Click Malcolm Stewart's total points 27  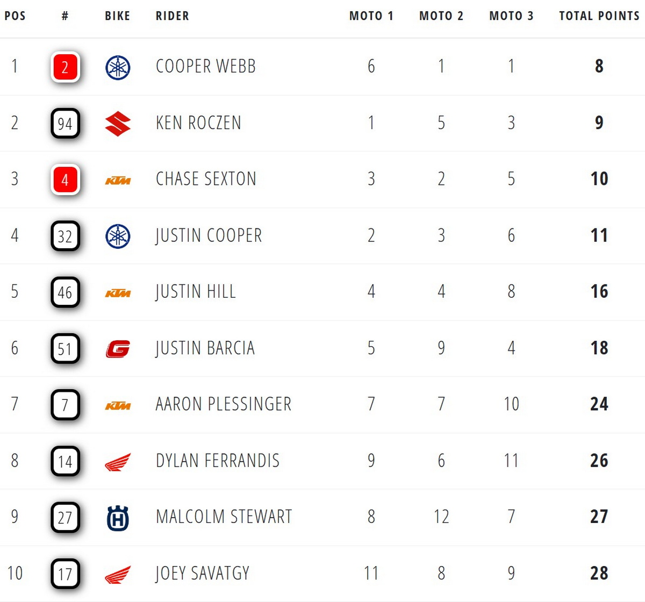[599, 516]
